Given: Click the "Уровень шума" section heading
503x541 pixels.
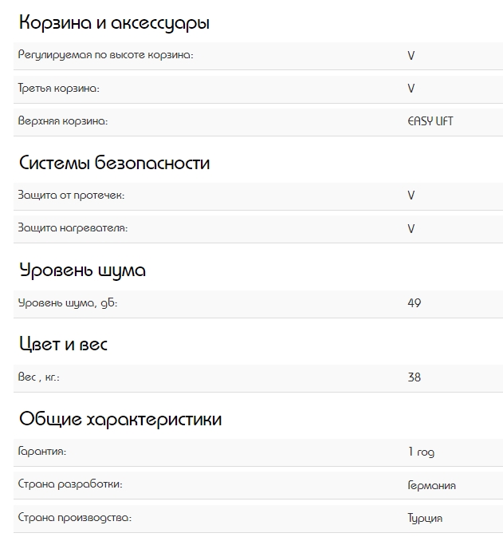Looking at the screenshot, I should 82,270.
